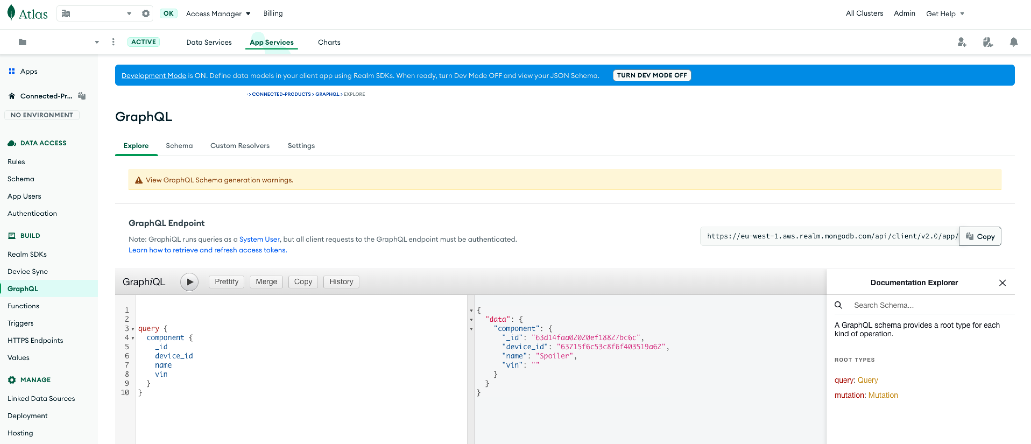Open organization settings gear icon
This screenshot has width=1031, height=444.
[146, 13]
